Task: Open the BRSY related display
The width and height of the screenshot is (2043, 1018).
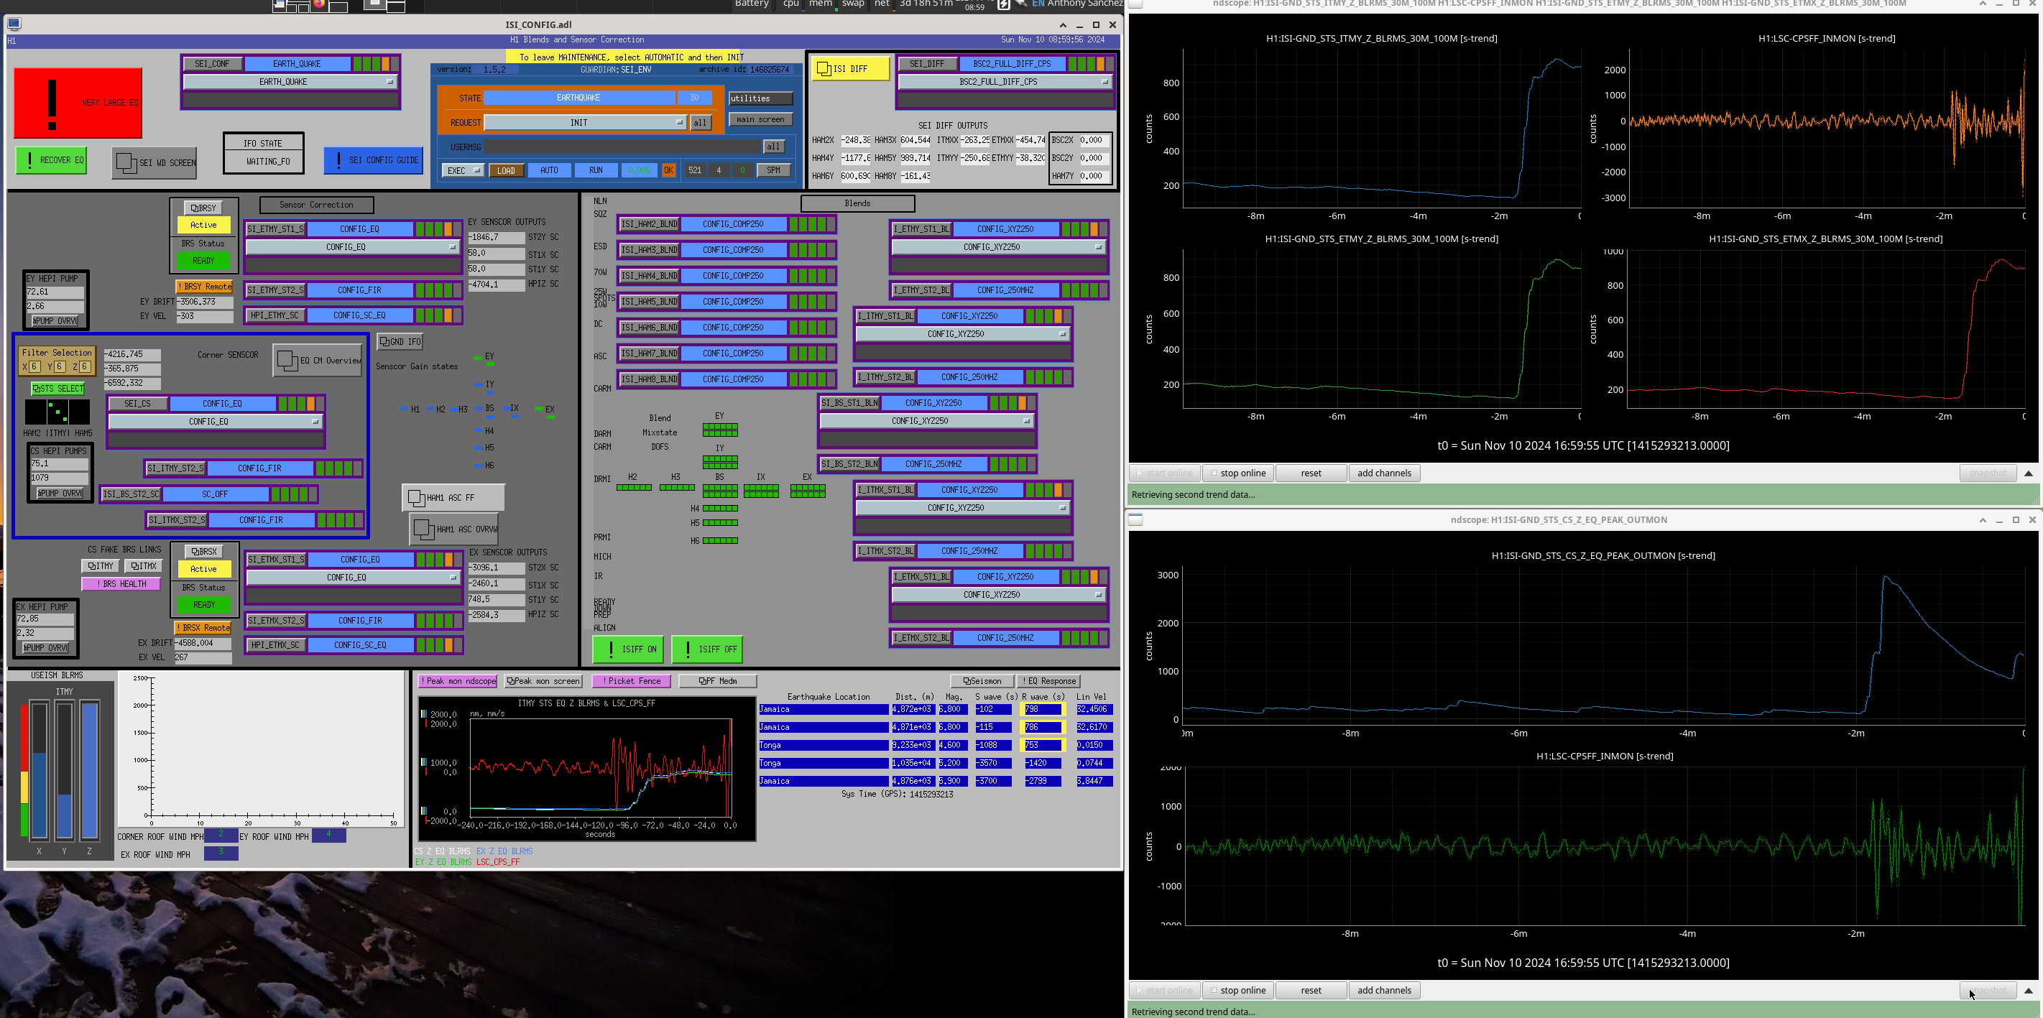Action: click(x=204, y=208)
